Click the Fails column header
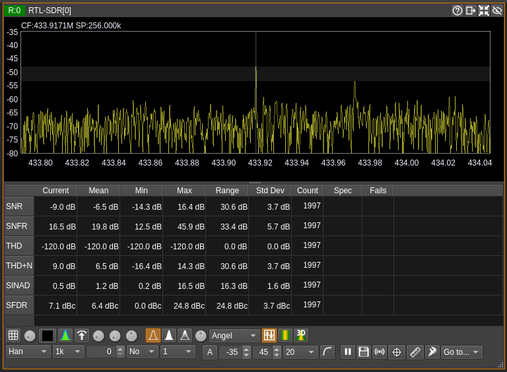 (378, 191)
